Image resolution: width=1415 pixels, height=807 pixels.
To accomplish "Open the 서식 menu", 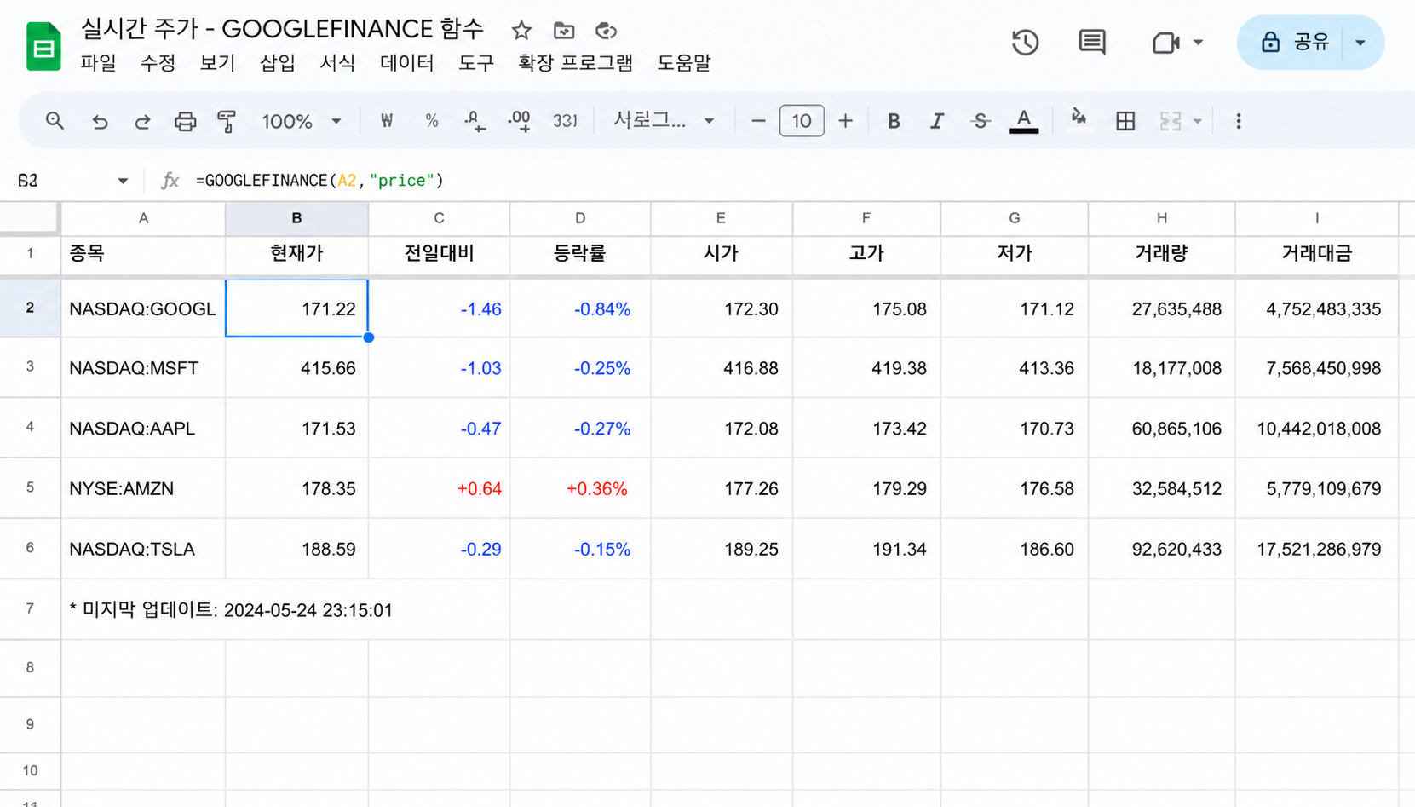I will pos(337,63).
